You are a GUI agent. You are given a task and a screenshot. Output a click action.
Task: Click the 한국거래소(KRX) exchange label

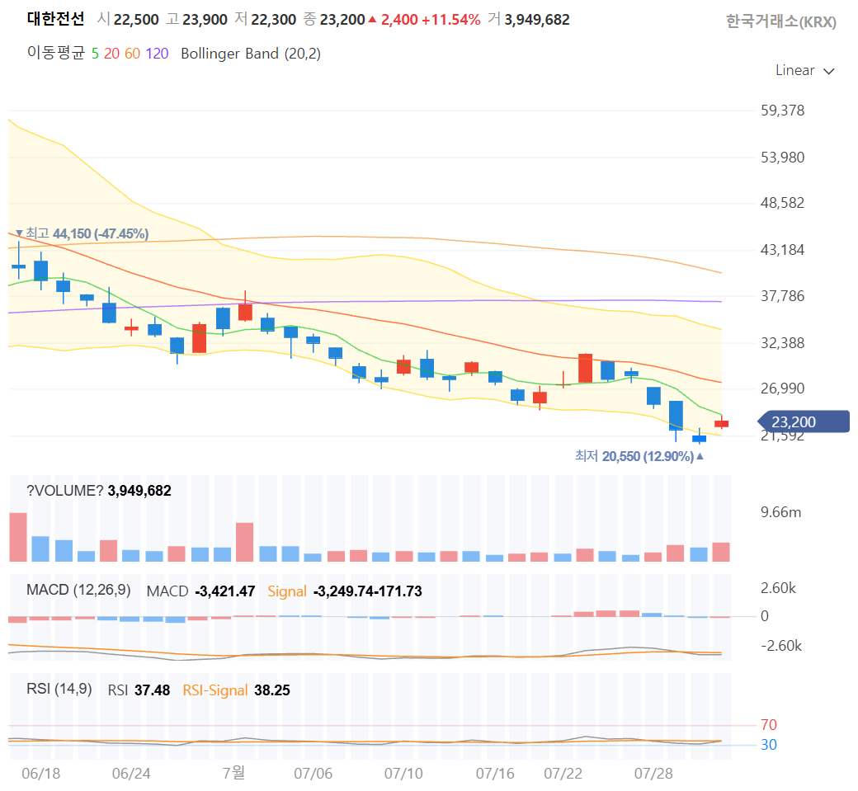780,22
